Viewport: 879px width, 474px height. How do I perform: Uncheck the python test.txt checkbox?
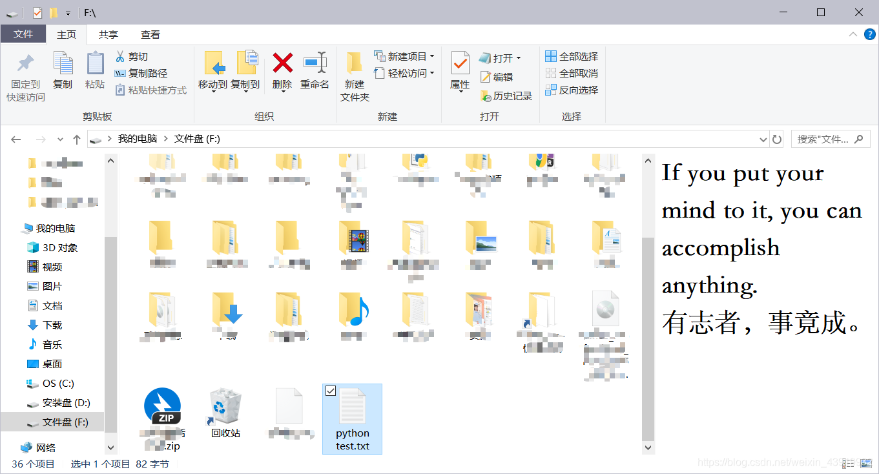coord(331,391)
